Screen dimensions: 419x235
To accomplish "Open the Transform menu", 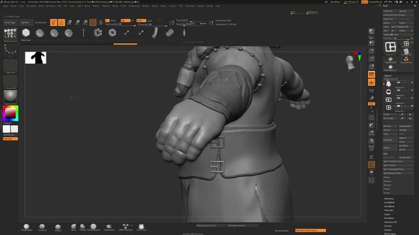I will pyautogui.click(x=190, y=6).
